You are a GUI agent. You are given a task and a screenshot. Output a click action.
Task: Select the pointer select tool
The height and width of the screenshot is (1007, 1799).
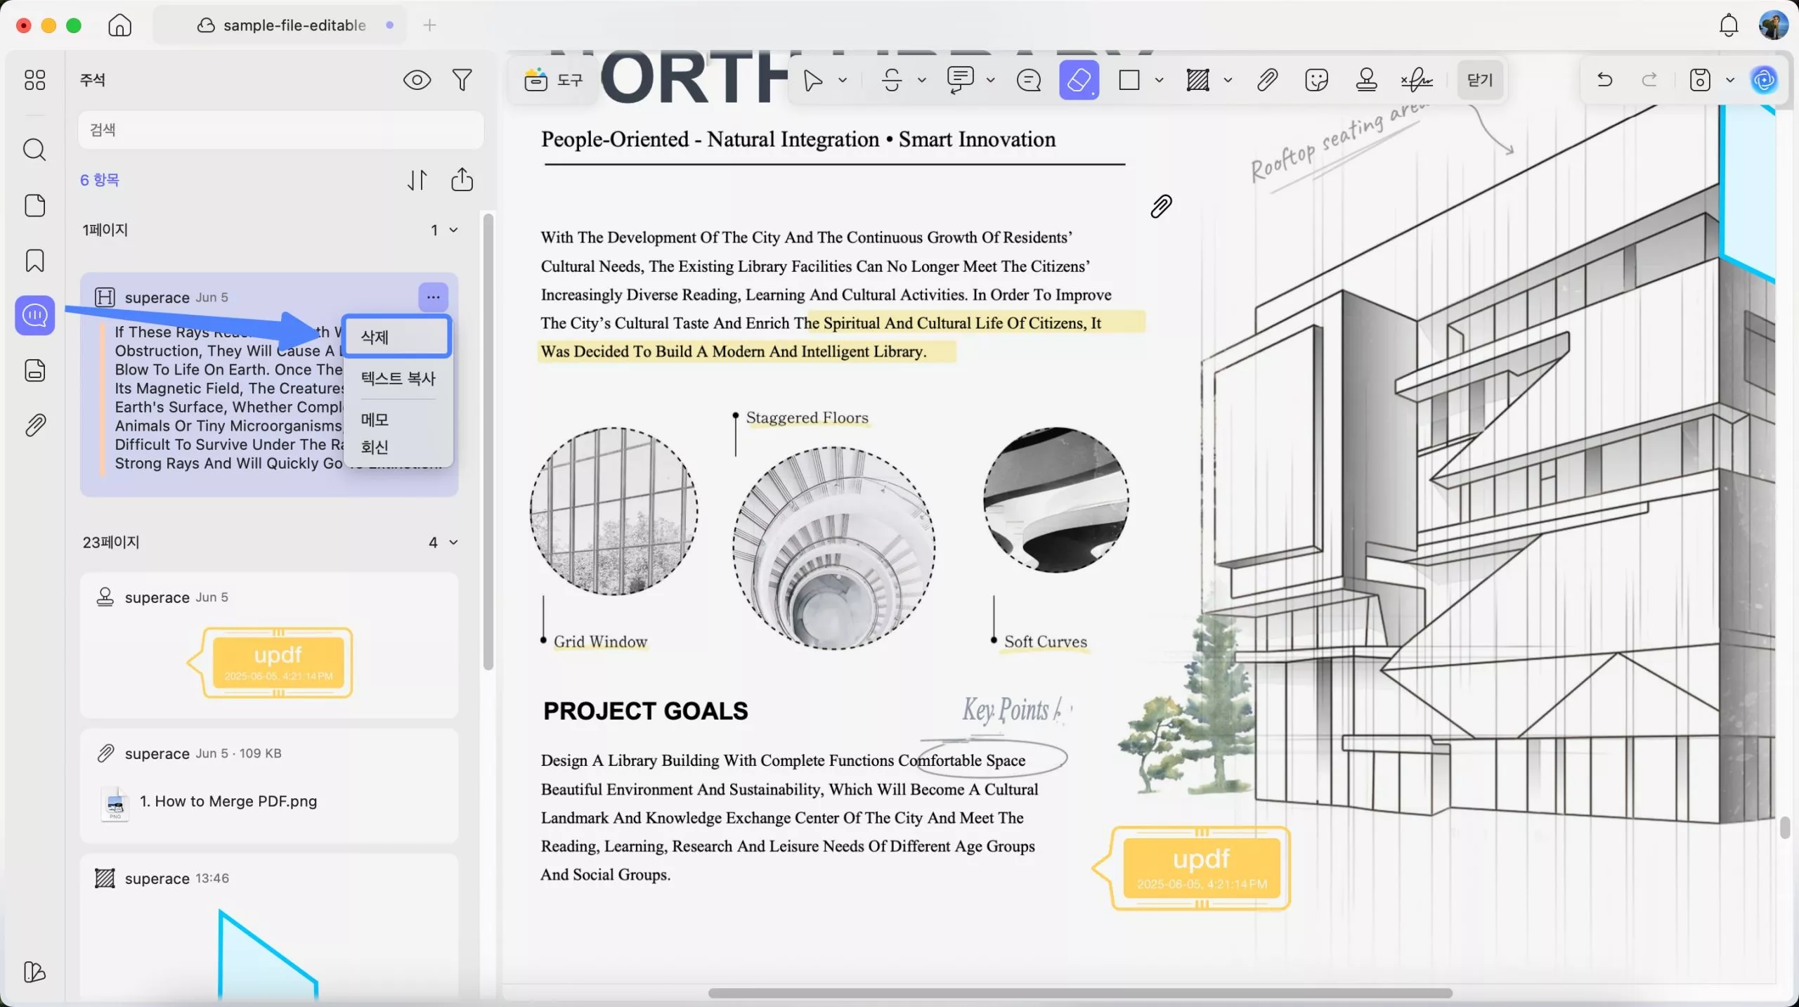[813, 80]
